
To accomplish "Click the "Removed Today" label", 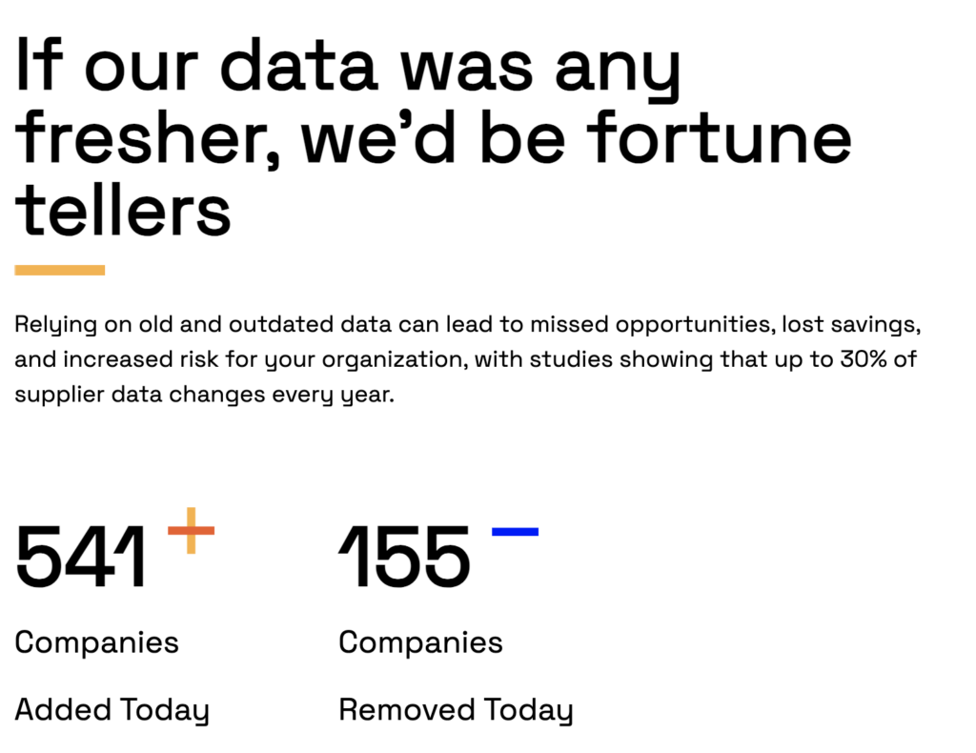I will tap(456, 710).
